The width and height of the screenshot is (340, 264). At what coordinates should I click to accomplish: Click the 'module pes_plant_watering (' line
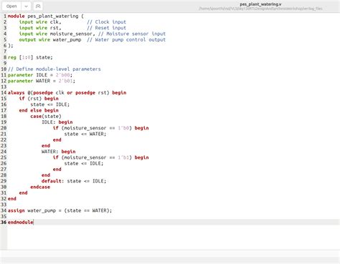point(46,16)
